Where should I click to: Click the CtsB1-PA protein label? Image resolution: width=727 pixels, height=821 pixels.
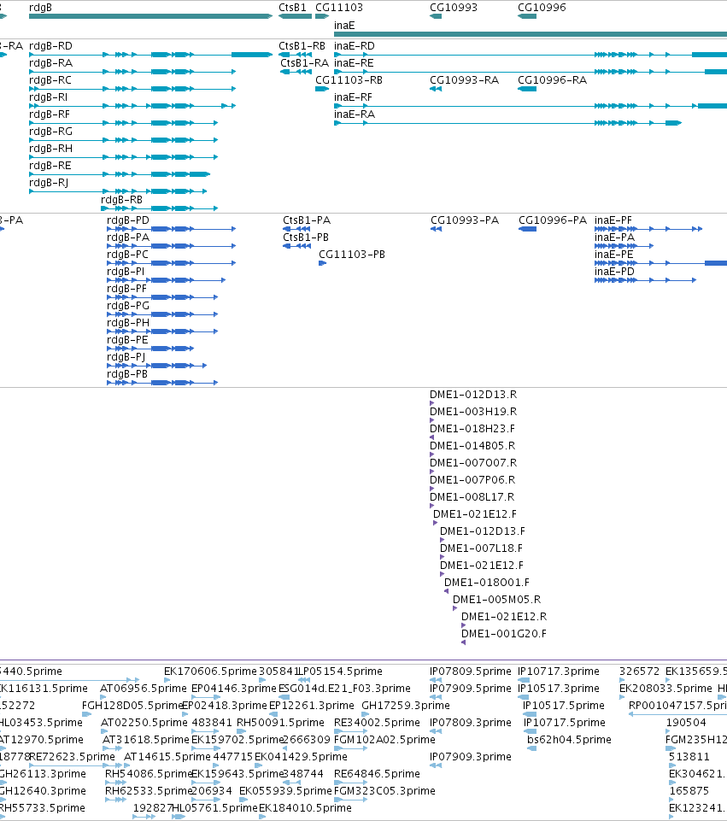click(307, 220)
